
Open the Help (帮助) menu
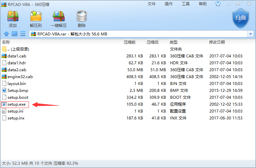click(x=203, y=4)
